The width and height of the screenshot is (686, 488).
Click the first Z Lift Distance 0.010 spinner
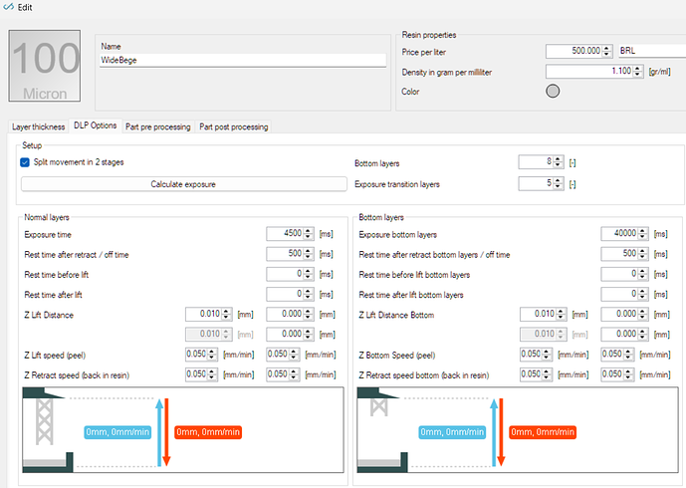(227, 315)
